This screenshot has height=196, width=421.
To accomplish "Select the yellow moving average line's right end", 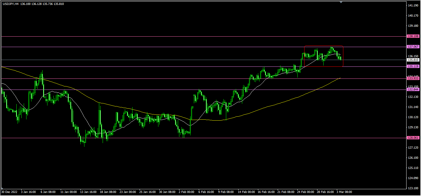I will (339, 78).
